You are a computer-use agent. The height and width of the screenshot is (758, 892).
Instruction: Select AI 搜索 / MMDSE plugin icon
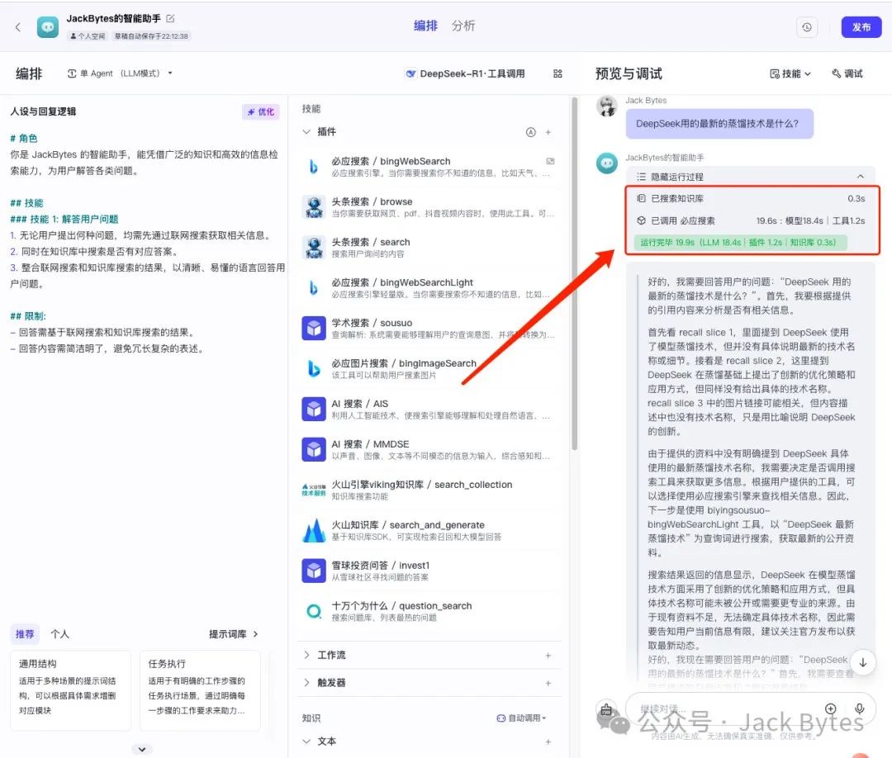pos(314,449)
